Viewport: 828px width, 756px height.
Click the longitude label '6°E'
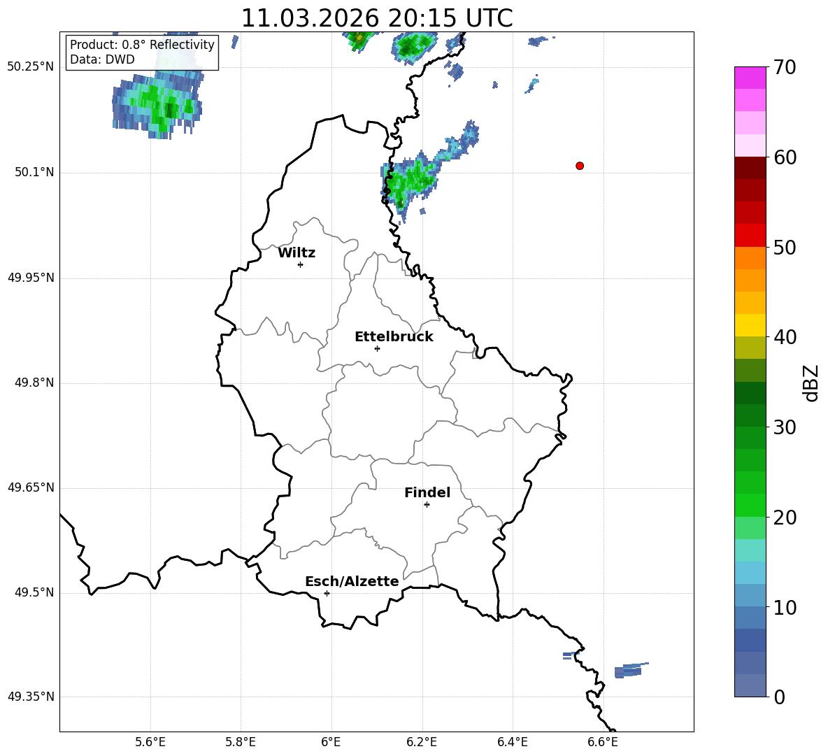pos(331,742)
